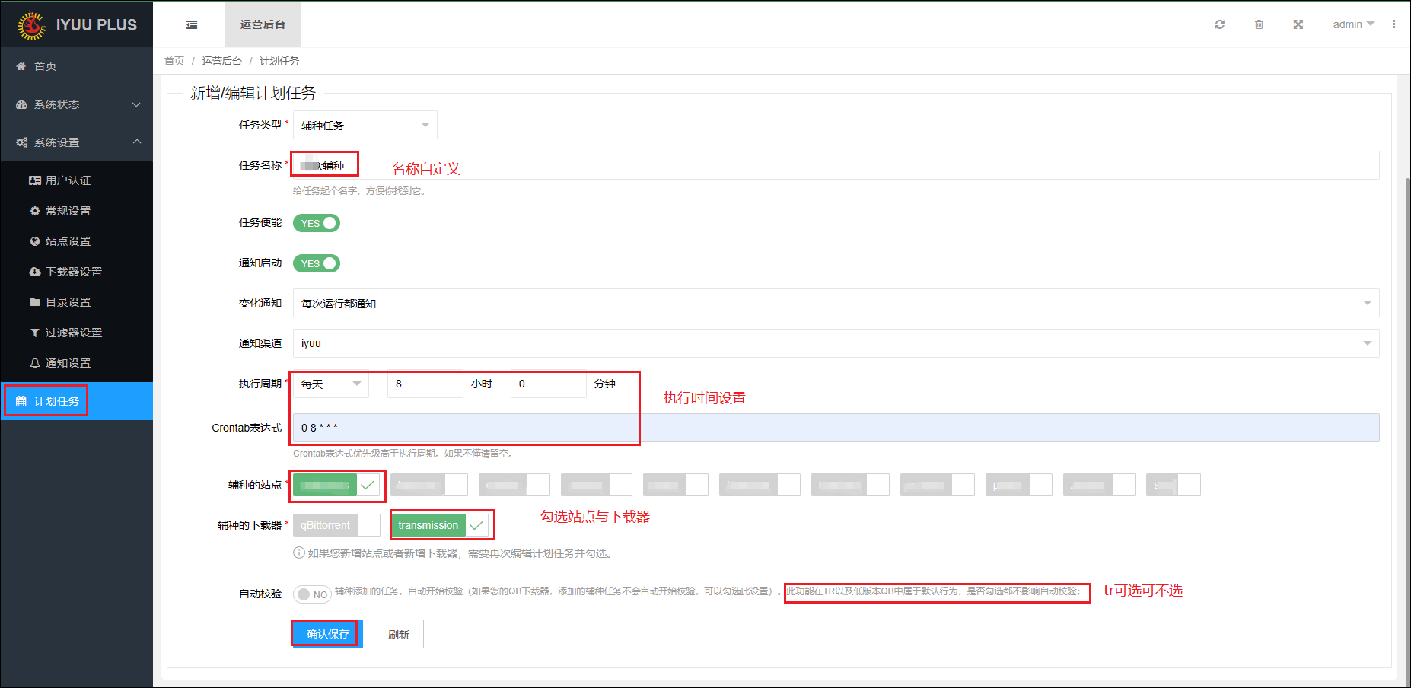
Task: Click the trash icon in top bar
Action: (1259, 24)
